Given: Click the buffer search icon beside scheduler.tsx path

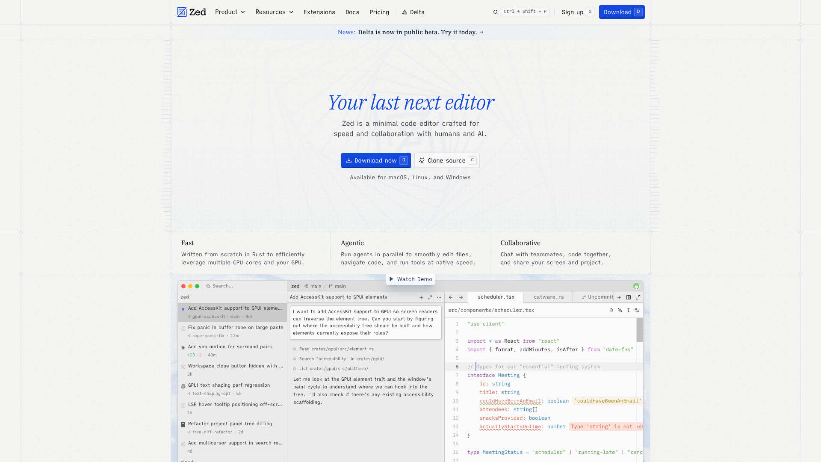Looking at the screenshot, I should click(611, 310).
